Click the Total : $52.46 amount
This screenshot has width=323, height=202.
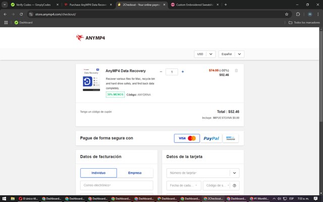[228, 112]
